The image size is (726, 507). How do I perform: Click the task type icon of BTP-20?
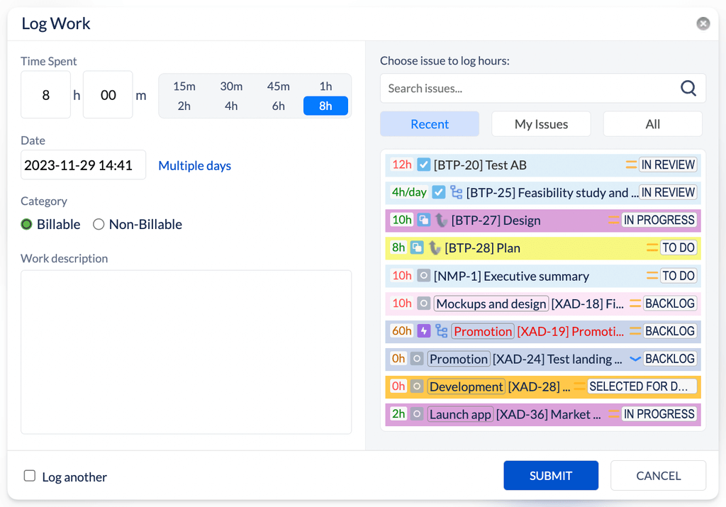(424, 165)
